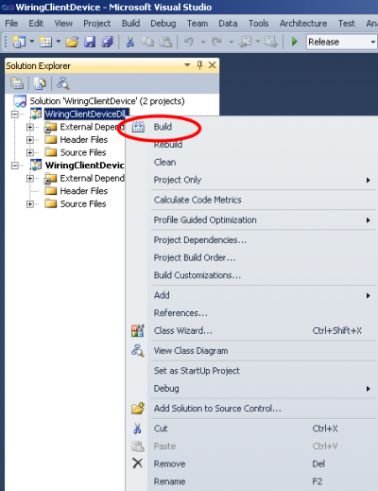Image resolution: width=378 pixels, height=491 pixels.
Task: Open the Debug menu in menu bar
Action: [x=163, y=24]
